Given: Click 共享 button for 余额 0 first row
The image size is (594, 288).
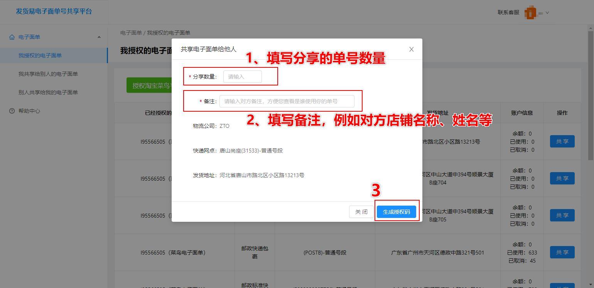Looking at the screenshot, I should click(x=562, y=141).
